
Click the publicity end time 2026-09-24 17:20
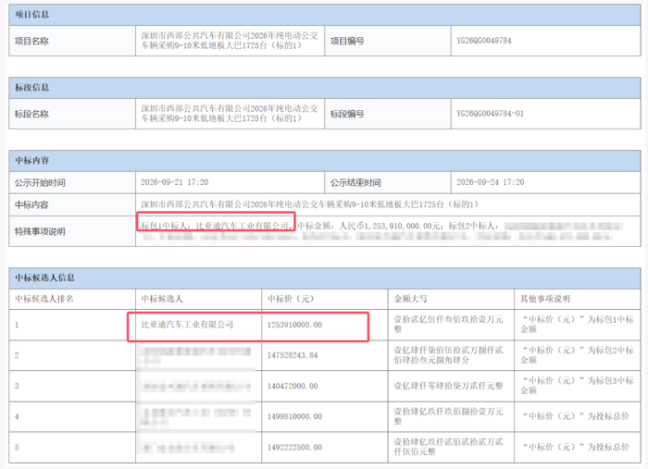click(490, 182)
